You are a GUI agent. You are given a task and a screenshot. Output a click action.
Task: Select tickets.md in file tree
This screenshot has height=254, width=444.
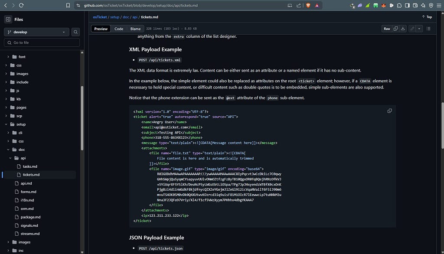pos(31,175)
